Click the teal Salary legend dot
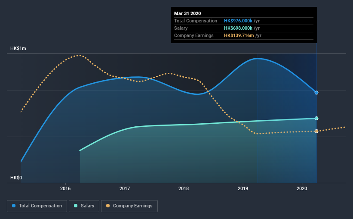This screenshot has width=353, height=219. [76, 206]
